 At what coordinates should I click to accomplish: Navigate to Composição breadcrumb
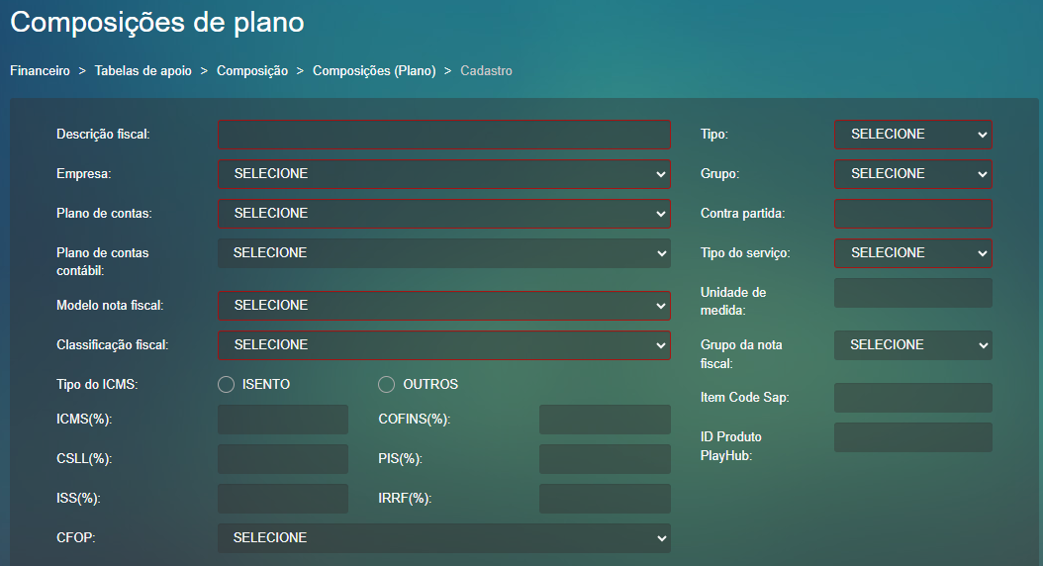252,71
